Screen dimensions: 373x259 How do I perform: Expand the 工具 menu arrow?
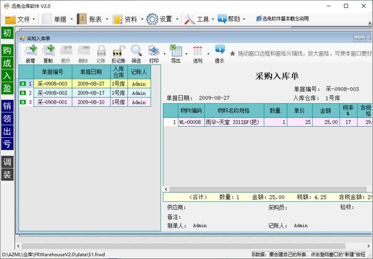[x=213, y=19]
